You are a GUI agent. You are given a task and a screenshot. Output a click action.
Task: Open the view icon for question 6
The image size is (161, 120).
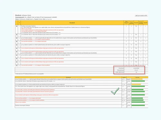click(x=17, y=48)
